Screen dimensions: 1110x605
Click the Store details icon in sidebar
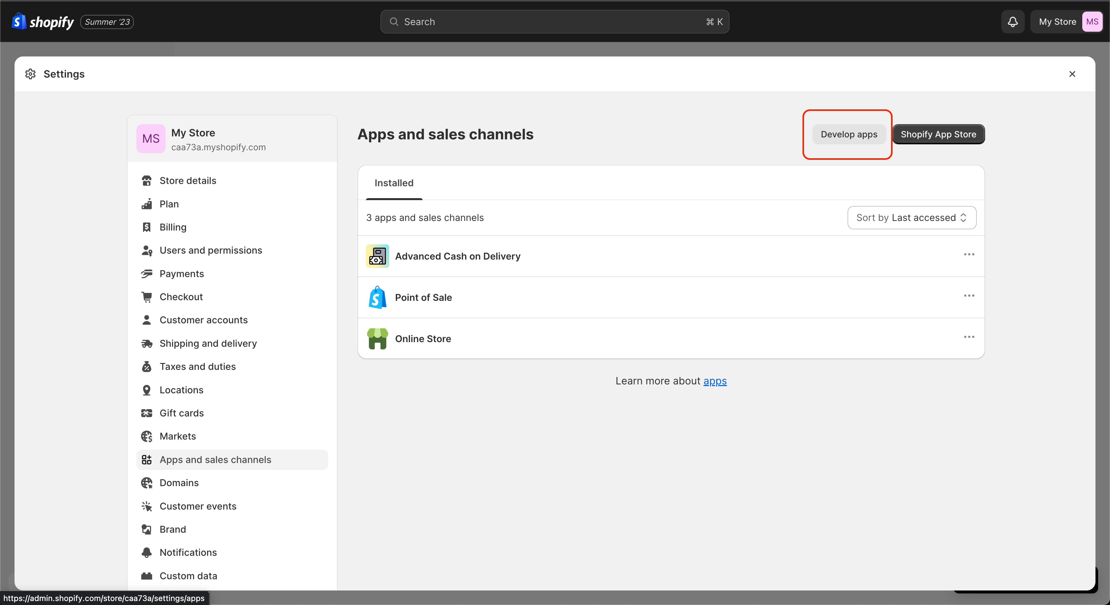pos(147,180)
